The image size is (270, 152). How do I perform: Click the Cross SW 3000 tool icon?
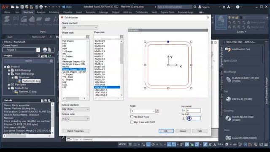(228, 138)
